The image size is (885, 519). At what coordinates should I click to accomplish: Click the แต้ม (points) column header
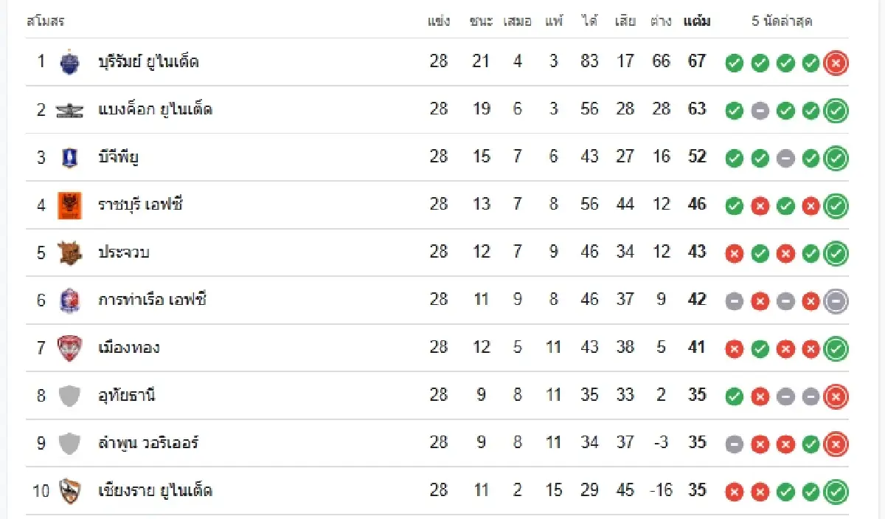tap(697, 21)
